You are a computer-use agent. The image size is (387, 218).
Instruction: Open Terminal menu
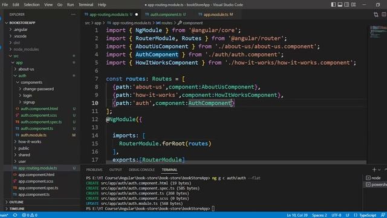pos(86,4)
